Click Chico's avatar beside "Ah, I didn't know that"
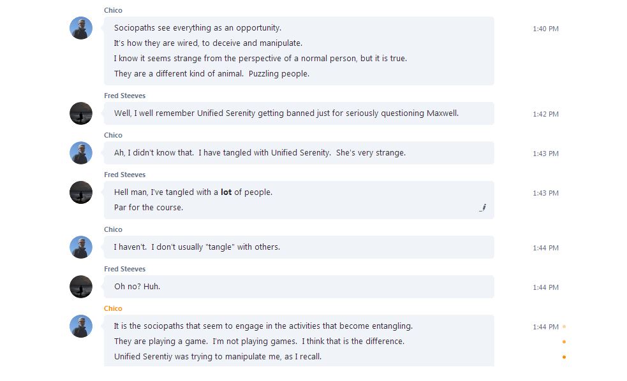The image size is (627, 381). click(x=81, y=153)
